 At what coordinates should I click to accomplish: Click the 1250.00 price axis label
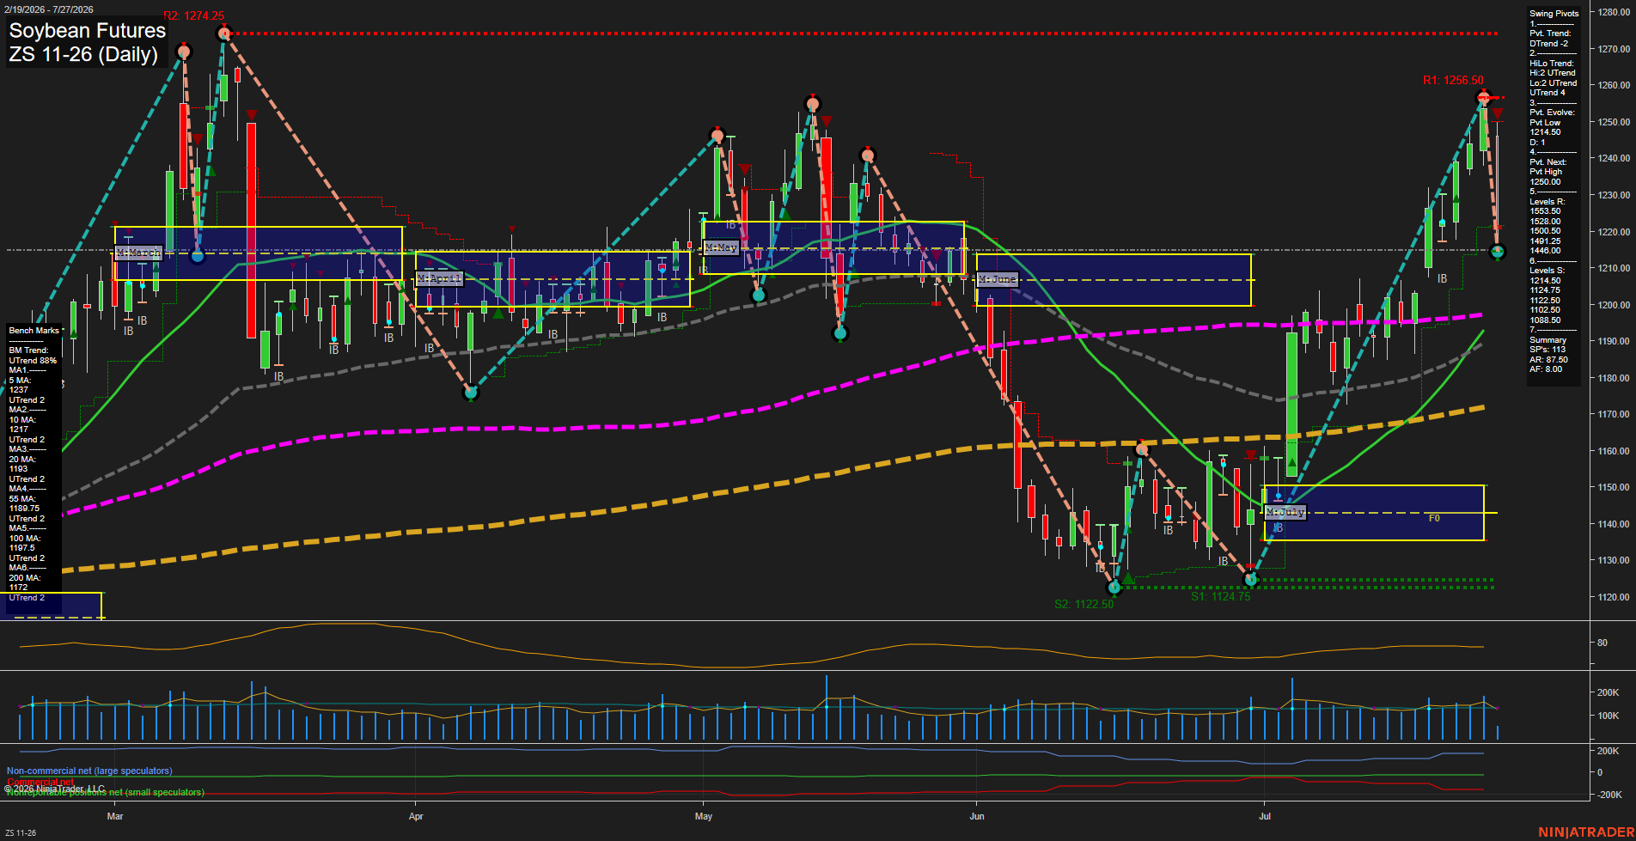[x=1614, y=122]
